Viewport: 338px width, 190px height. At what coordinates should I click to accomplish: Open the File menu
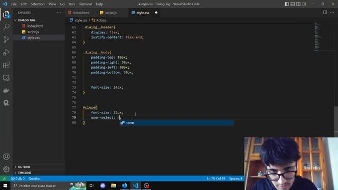[14, 4]
